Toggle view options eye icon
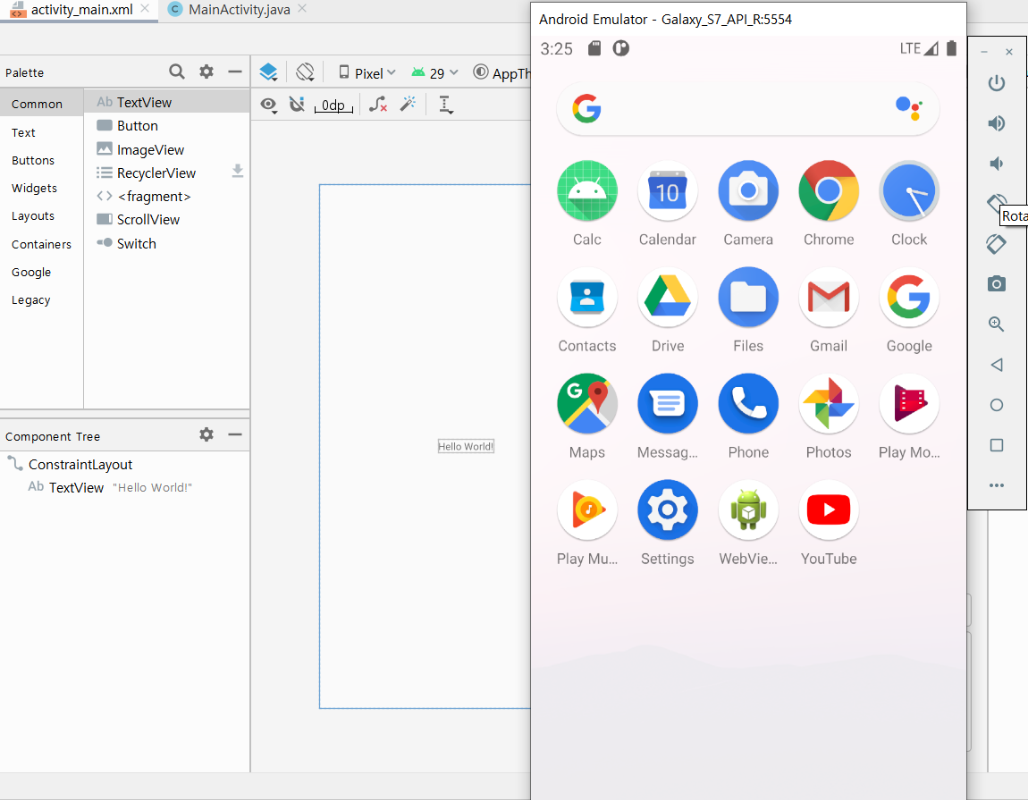The width and height of the screenshot is (1028, 800). (268, 105)
